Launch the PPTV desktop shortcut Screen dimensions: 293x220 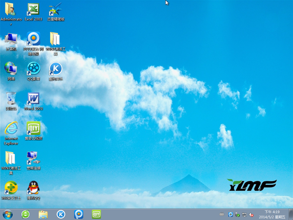pos(33,39)
